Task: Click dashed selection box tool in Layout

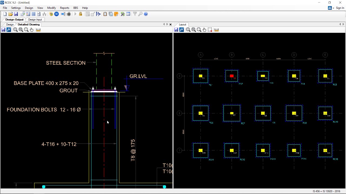Action: point(210,30)
